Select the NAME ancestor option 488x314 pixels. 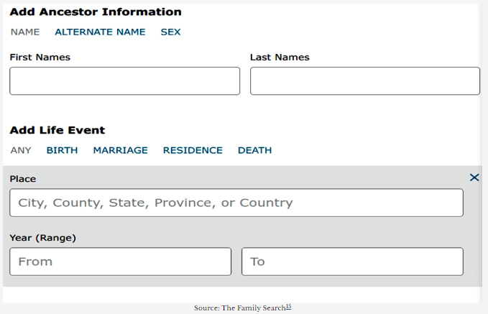coord(25,32)
